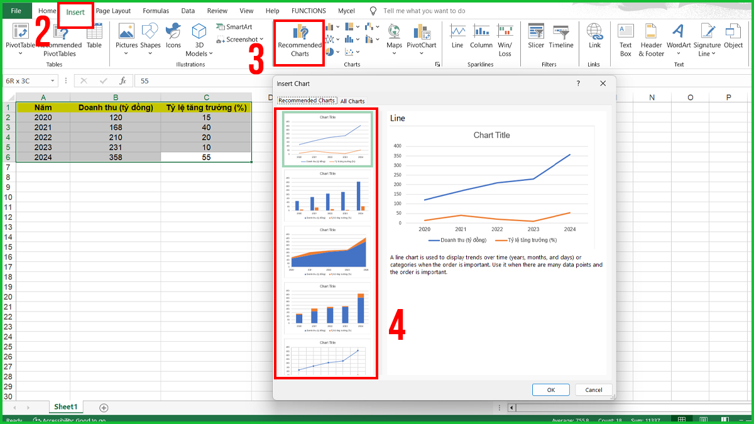This screenshot has height=424, width=754.
Task: Insert a Link from the ribbon
Action: [594, 38]
